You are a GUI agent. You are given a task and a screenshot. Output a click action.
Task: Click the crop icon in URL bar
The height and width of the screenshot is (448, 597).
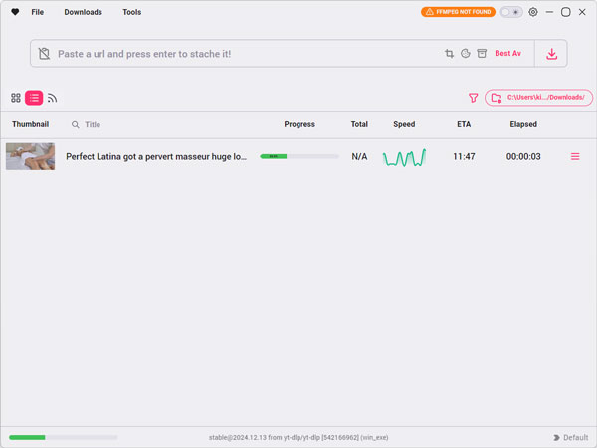450,54
